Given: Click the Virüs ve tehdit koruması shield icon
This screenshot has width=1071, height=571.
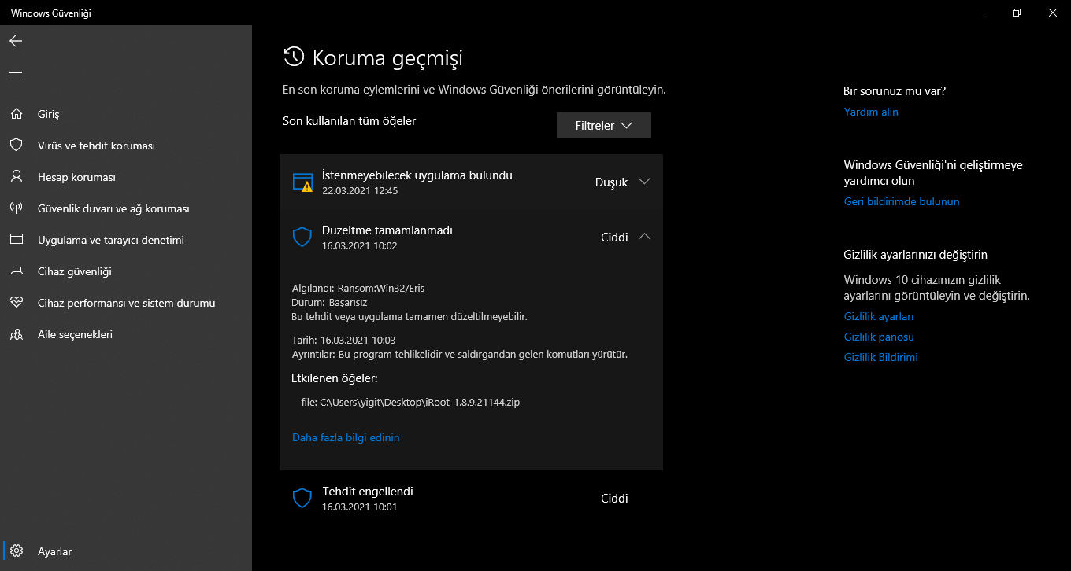Looking at the screenshot, I should (16, 146).
